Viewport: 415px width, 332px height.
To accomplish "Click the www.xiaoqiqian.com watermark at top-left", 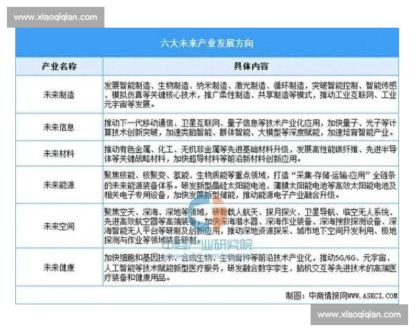I will (53, 17).
